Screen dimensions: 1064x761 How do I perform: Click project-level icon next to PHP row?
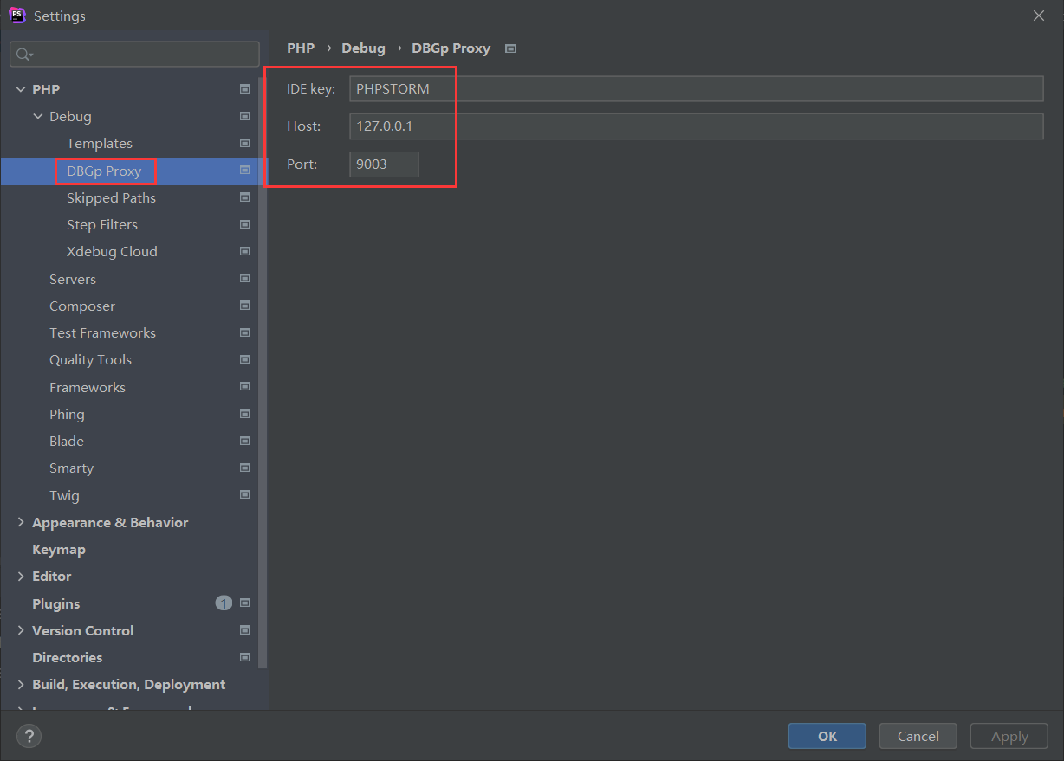click(244, 88)
